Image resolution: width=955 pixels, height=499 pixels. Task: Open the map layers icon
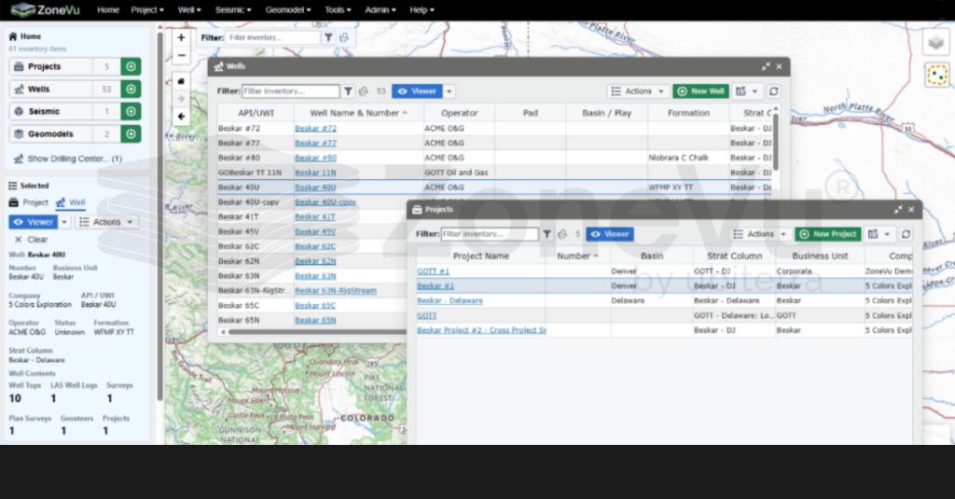pos(936,43)
